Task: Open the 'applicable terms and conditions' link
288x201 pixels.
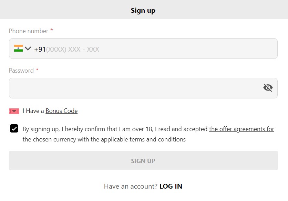Action: click(x=143, y=139)
